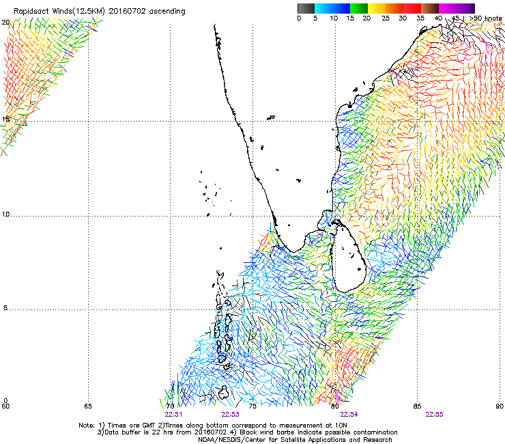The width and height of the screenshot is (505, 444).
Task: Click the '3)Data buffer is 22 hrs' note line
Action: tap(247, 432)
